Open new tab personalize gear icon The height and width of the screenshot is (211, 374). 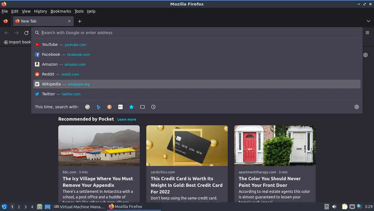[365, 55]
